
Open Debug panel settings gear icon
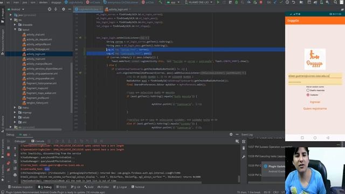231,134
